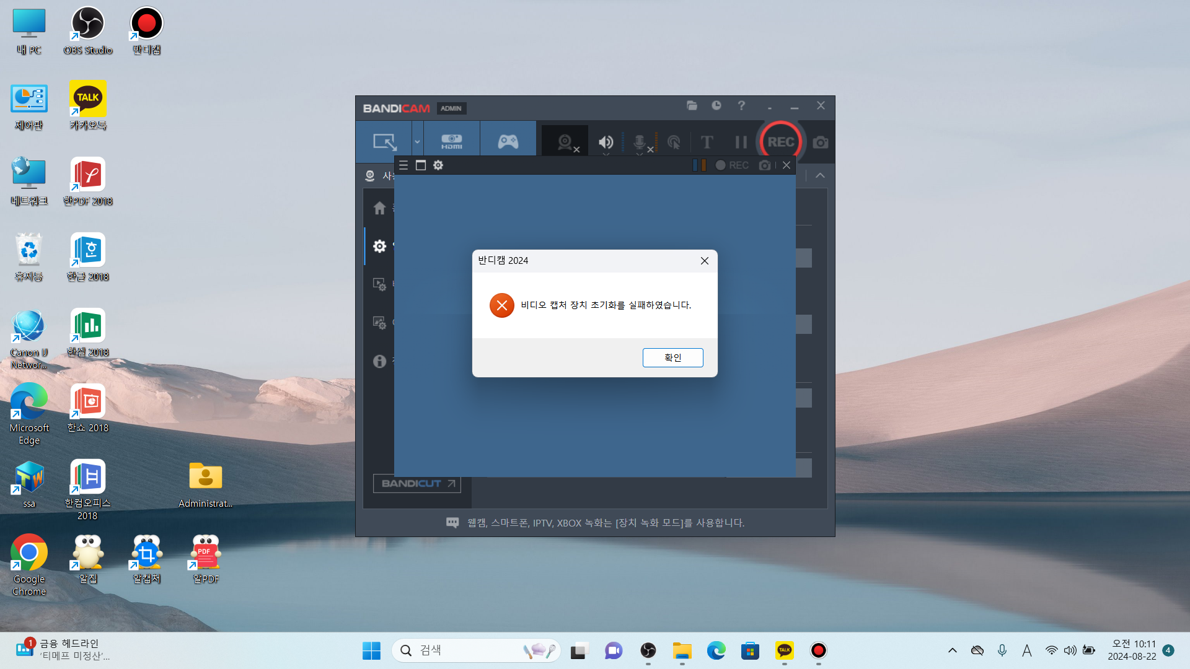Open capture window settings gear
The width and height of the screenshot is (1190, 669).
click(438, 165)
